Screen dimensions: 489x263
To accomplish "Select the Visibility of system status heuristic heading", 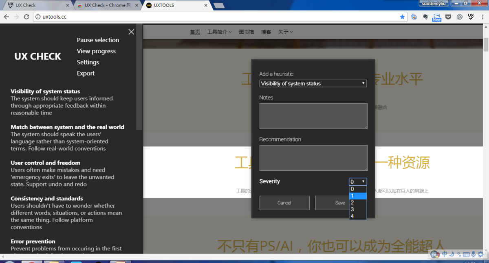I will pyautogui.click(x=45, y=91).
